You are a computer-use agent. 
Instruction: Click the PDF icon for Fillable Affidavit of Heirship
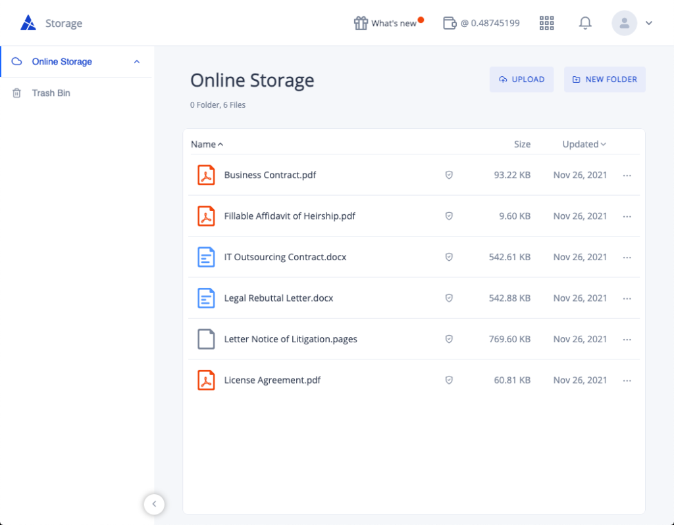(206, 216)
